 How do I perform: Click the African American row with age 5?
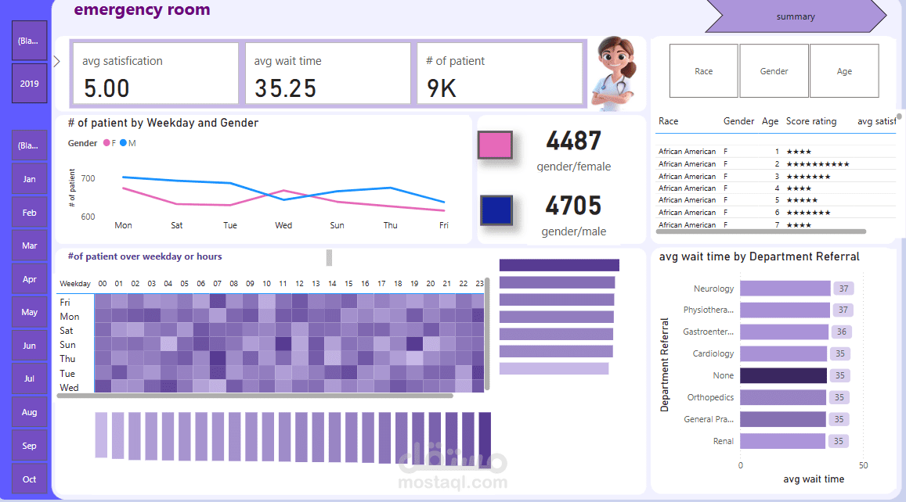pos(775,200)
